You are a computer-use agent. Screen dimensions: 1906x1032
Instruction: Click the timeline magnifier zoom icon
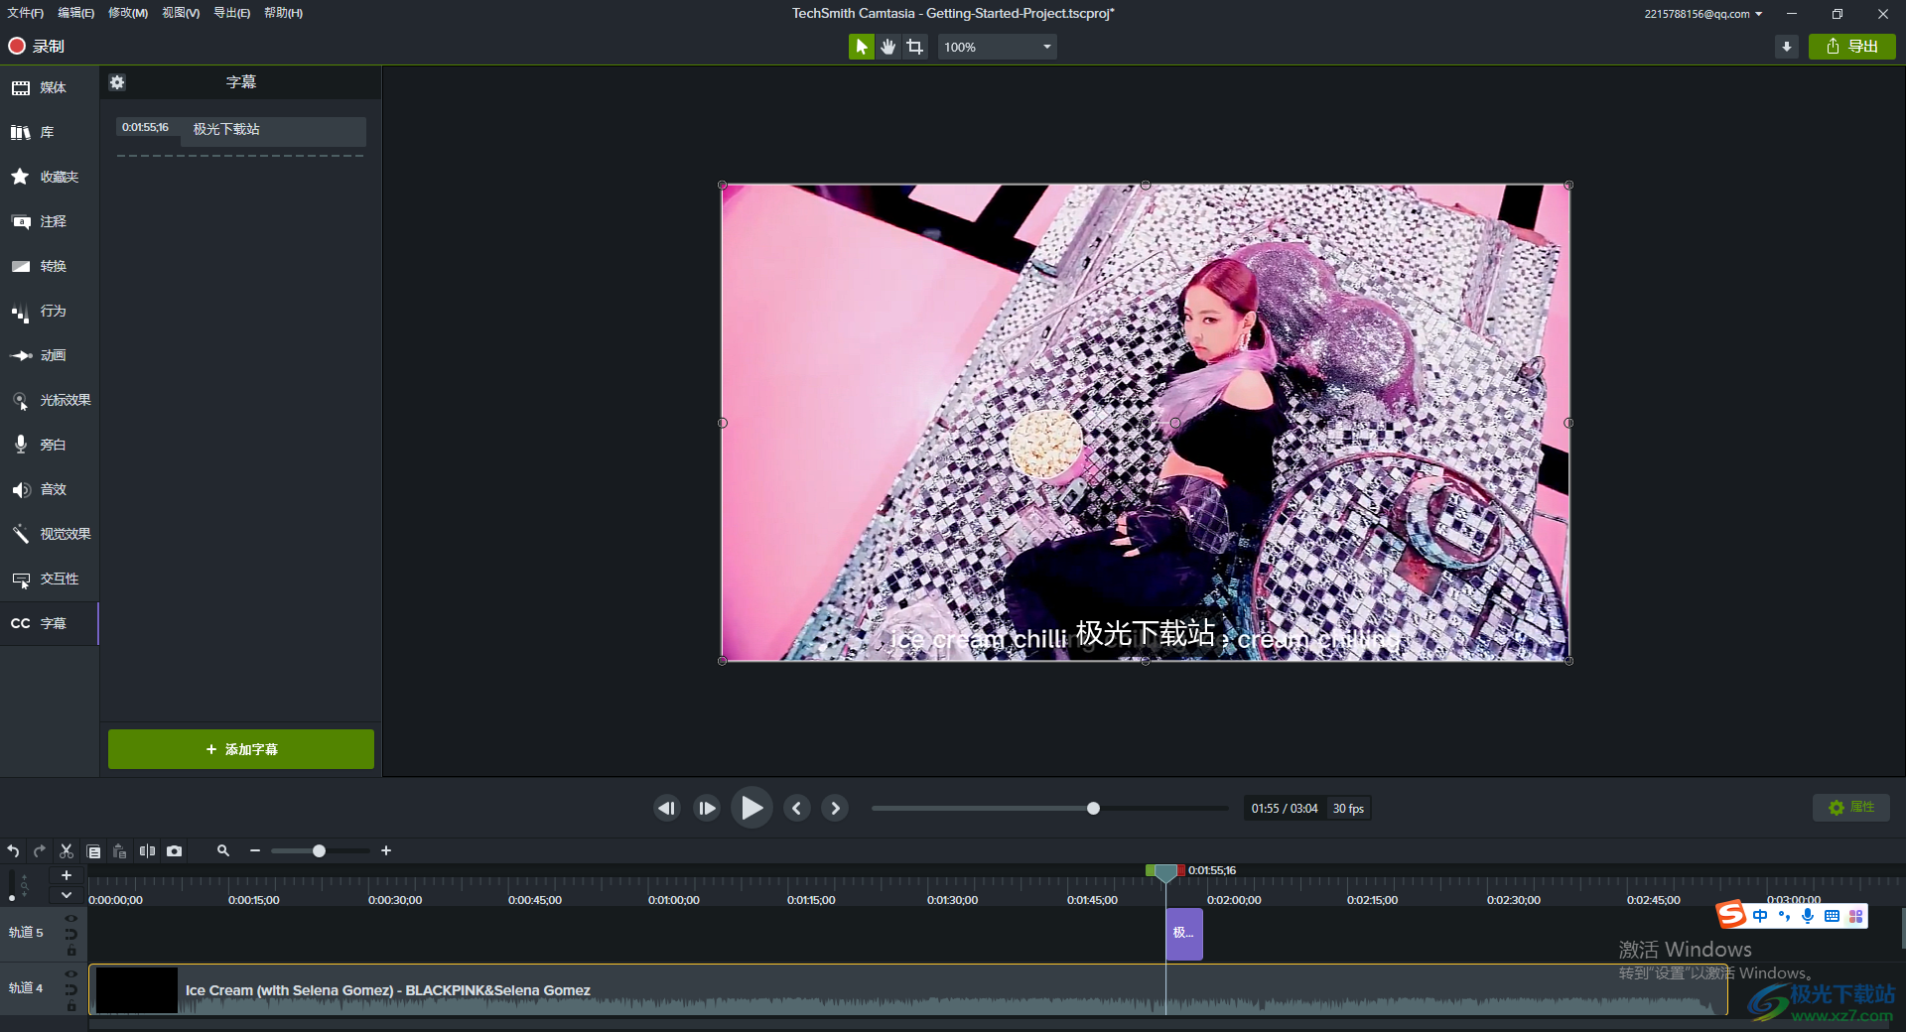click(x=223, y=851)
